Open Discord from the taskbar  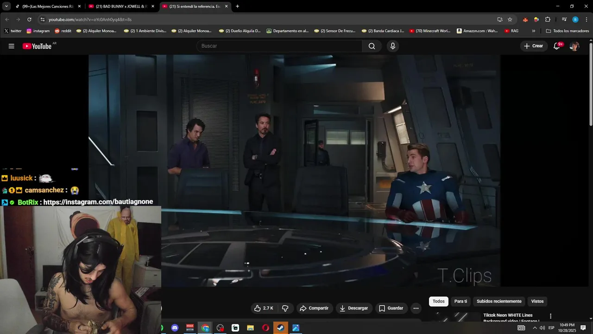[x=175, y=328]
